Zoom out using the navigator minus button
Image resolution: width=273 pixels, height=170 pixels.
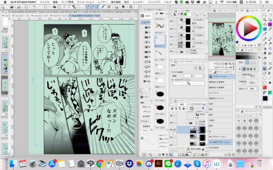pyautogui.click(x=219, y=64)
